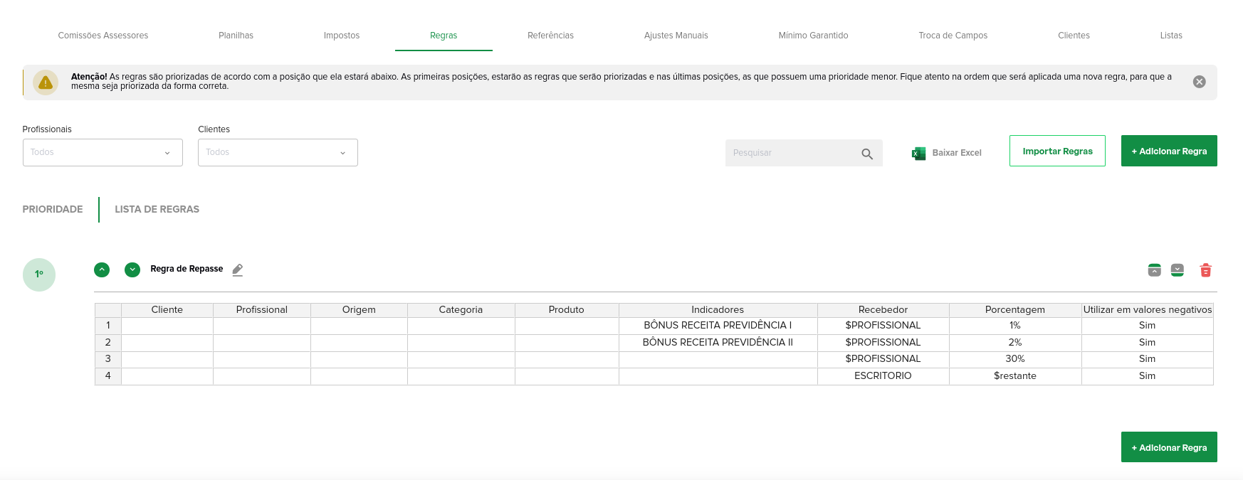Click the top Adicionar Regra button
The image size is (1243, 480).
pos(1169,151)
